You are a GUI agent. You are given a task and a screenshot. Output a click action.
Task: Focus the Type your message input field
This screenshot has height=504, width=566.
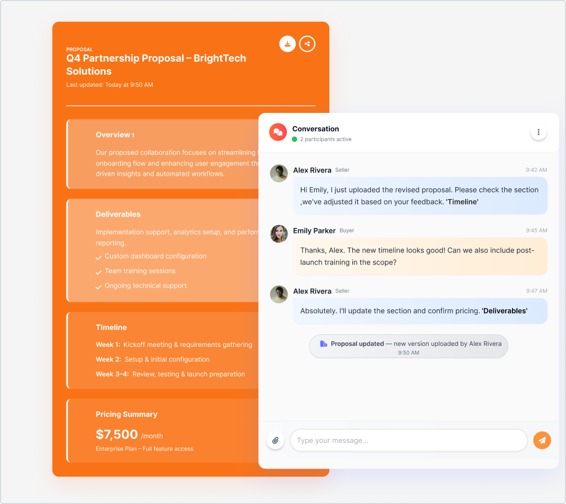(x=408, y=440)
